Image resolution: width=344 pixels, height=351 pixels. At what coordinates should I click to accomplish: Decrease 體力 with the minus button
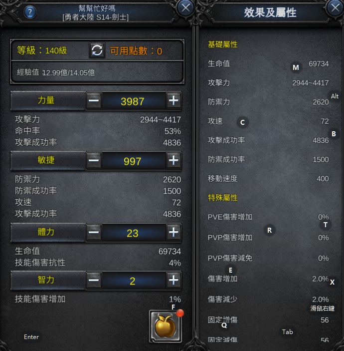pyautogui.click(x=94, y=232)
